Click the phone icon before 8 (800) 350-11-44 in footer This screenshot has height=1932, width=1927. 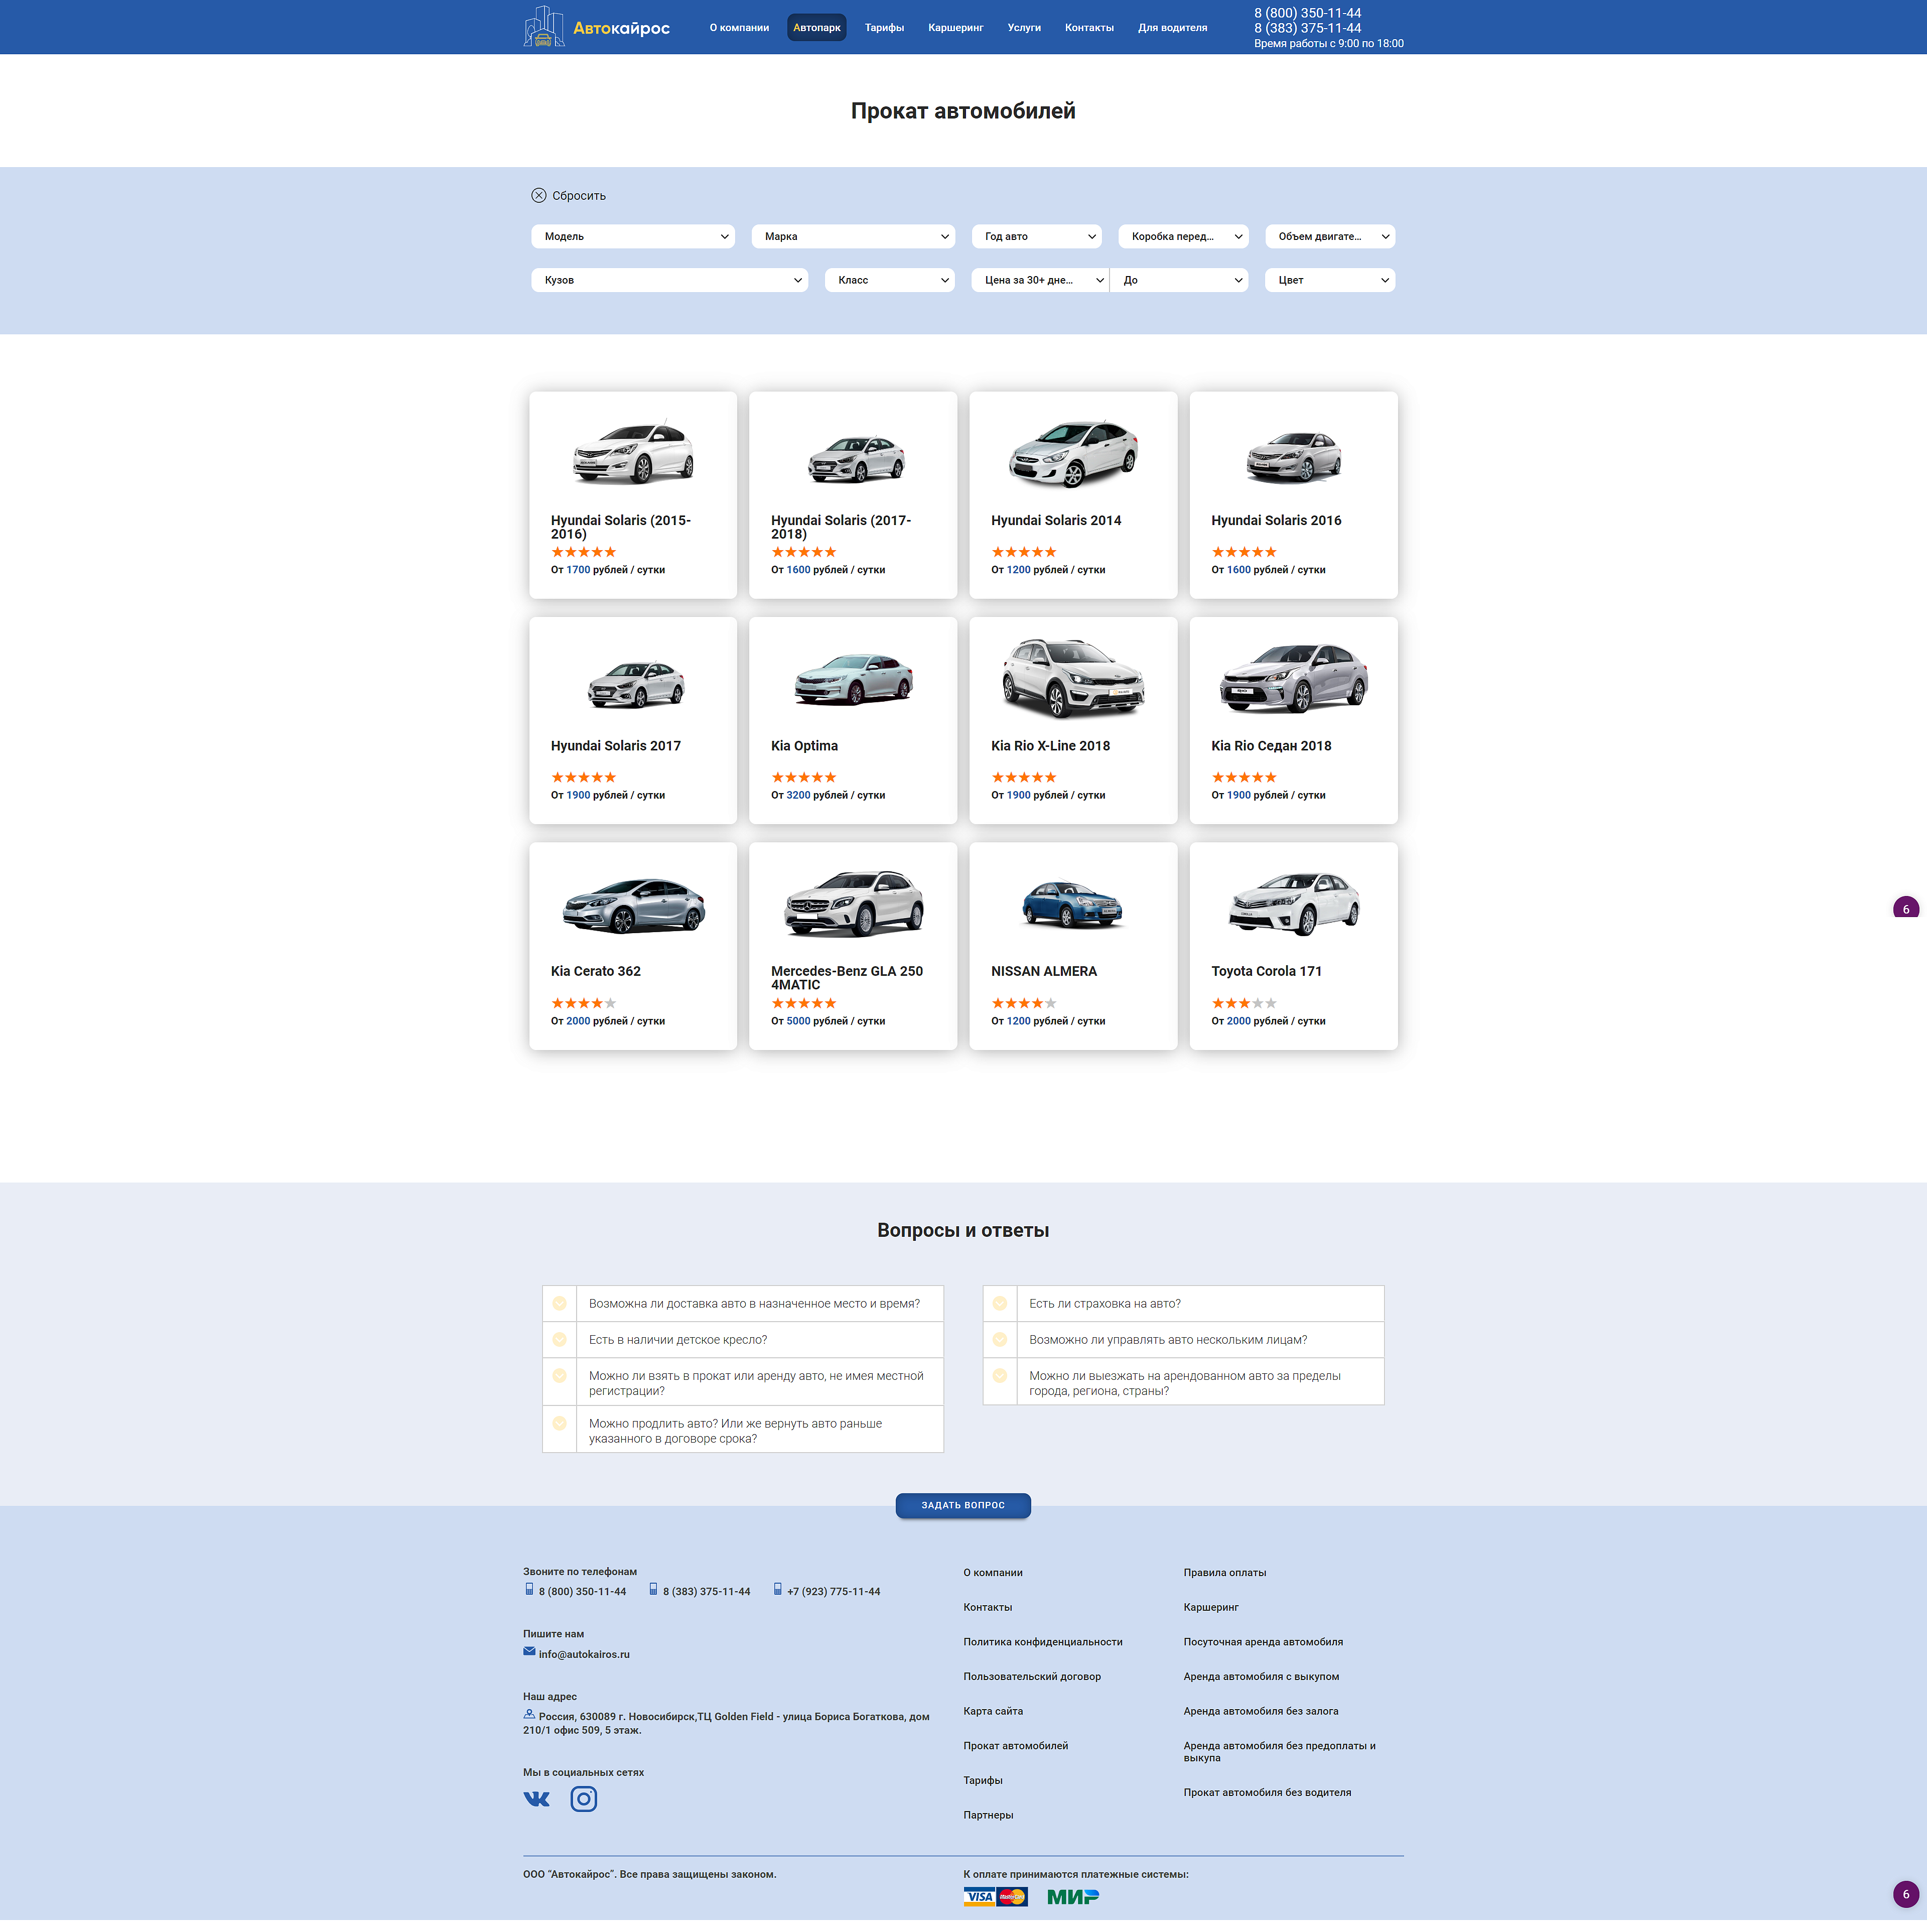(529, 1600)
